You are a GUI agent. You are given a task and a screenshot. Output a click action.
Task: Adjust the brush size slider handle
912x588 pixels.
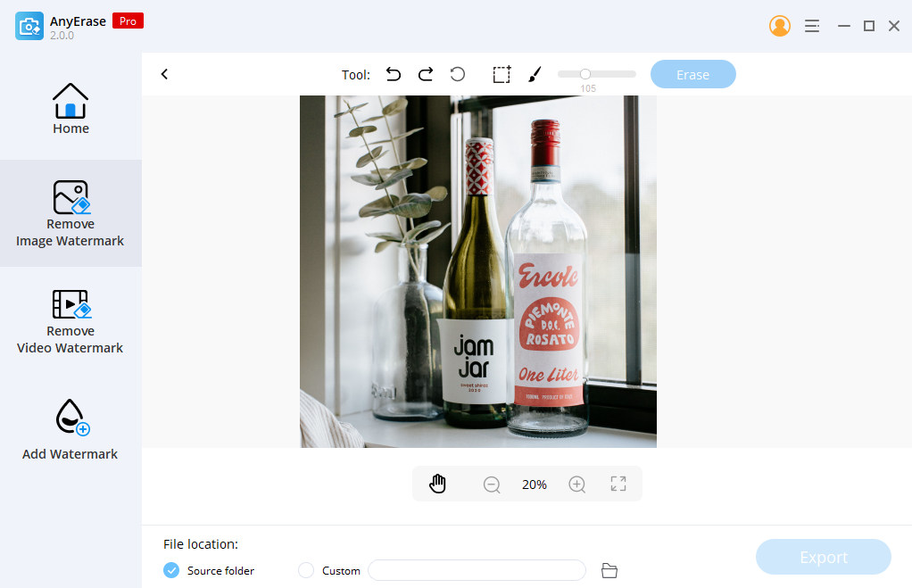[x=585, y=74]
